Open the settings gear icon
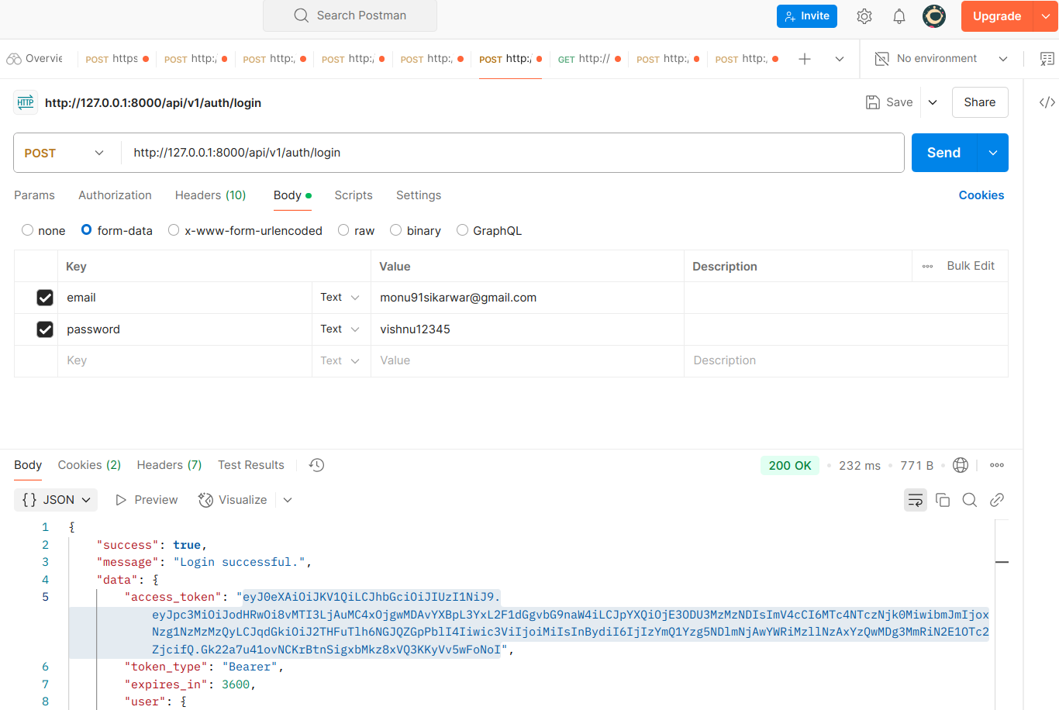The width and height of the screenshot is (1059, 710). tap(864, 16)
